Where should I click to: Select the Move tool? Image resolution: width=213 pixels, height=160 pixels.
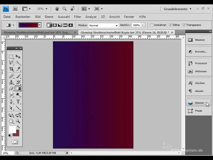click(x=18, y=56)
